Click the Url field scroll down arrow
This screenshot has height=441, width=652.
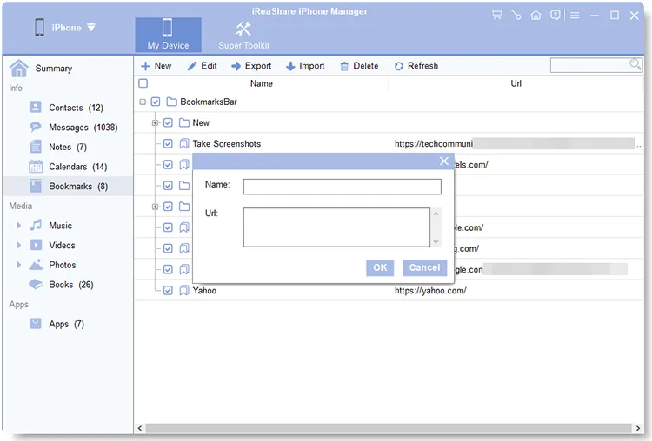(436, 241)
